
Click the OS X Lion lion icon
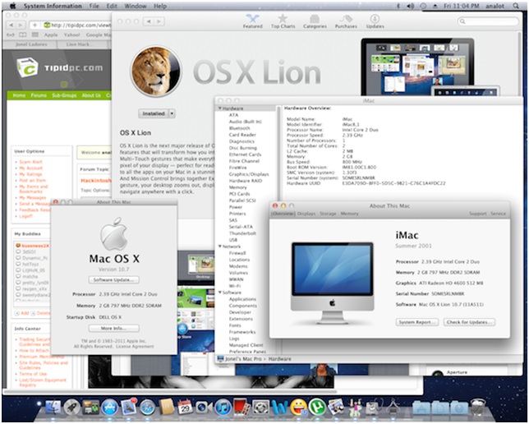pyautogui.click(x=155, y=71)
